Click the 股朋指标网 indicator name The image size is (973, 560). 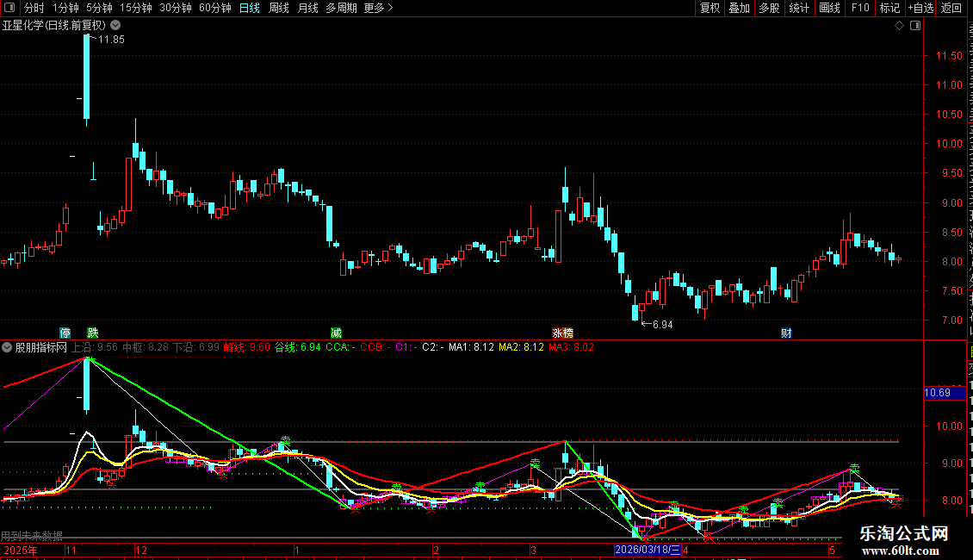41,348
